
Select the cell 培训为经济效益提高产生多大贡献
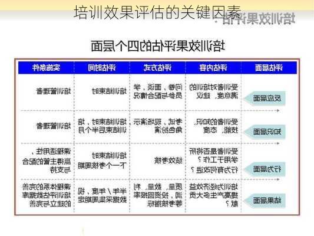(x=214, y=195)
